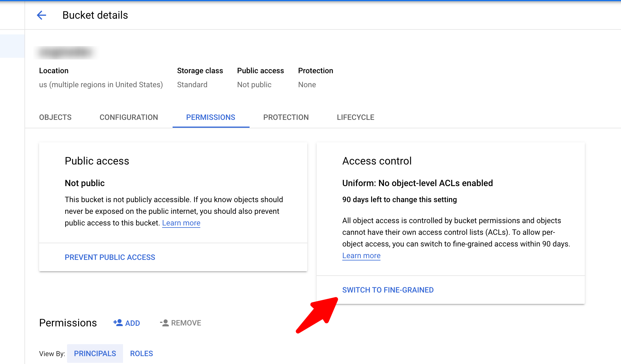Open Learn more link under Public access
Viewport: 621px width, 364px height.
click(181, 223)
